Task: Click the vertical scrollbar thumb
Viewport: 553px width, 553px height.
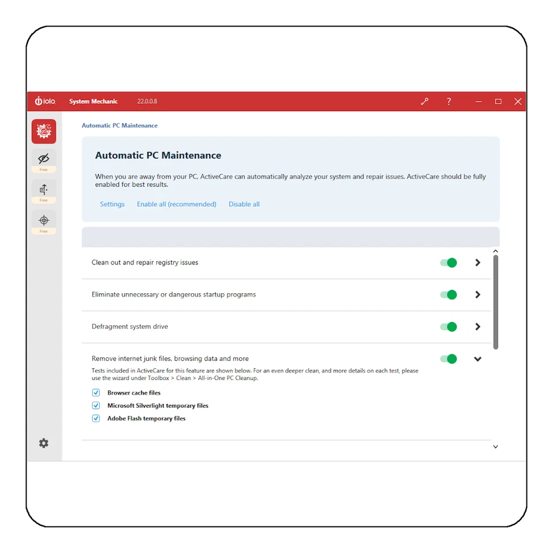Action: [x=495, y=302]
